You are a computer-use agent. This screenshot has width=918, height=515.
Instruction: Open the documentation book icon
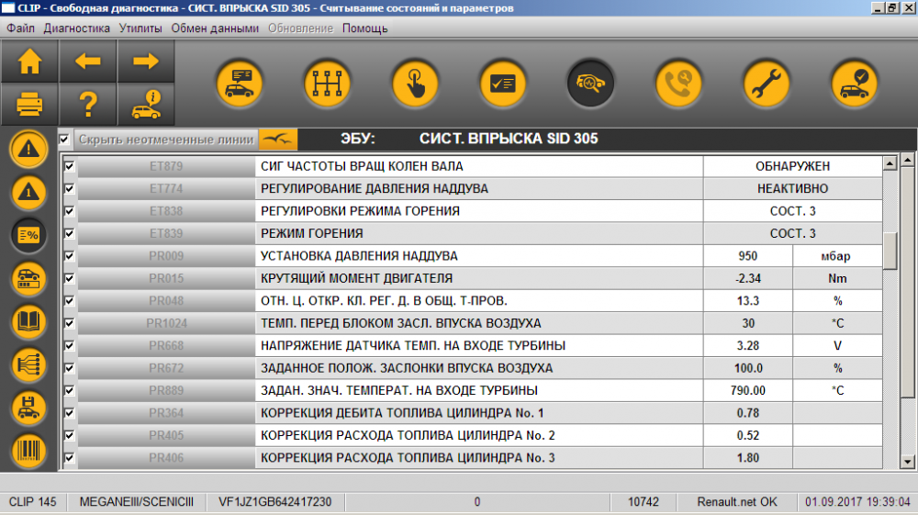(x=28, y=322)
